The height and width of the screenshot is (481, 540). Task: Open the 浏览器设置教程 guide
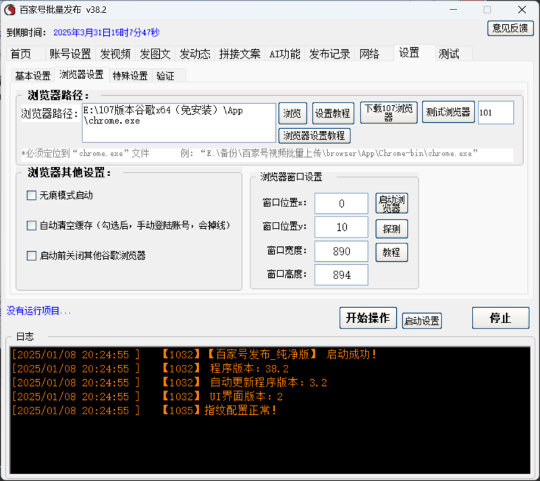click(x=317, y=136)
